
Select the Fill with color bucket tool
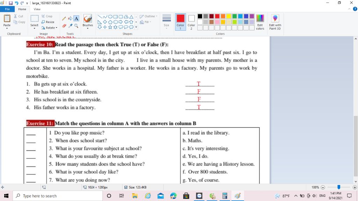(x=70, y=18)
